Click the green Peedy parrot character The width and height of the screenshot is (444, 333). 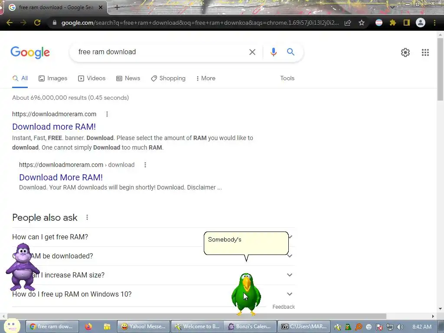[x=246, y=294]
